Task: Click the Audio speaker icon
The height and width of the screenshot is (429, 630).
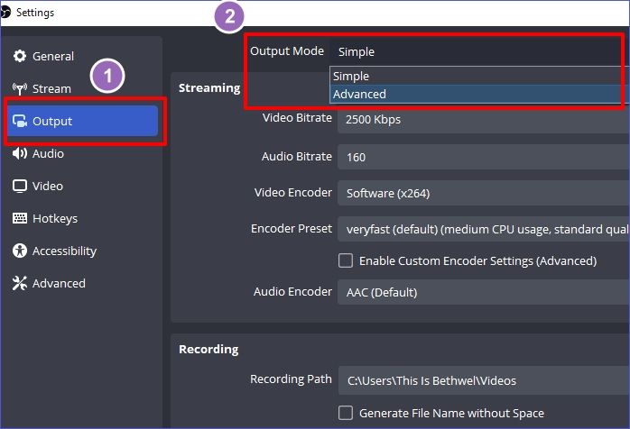Action: pos(19,153)
